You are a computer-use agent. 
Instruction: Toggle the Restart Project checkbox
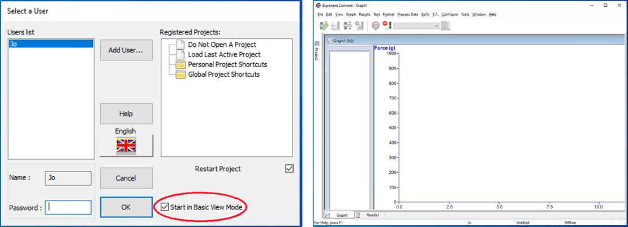tap(290, 169)
